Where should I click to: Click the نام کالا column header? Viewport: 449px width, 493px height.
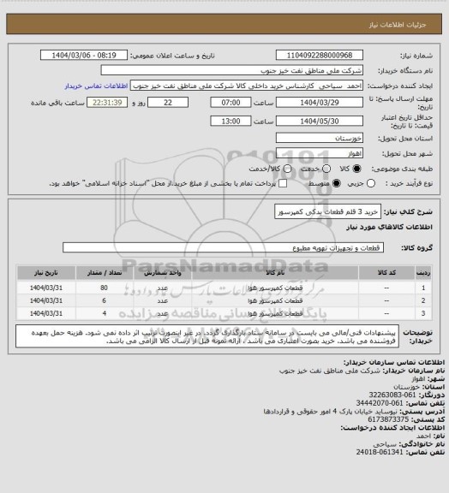[x=275, y=272]
